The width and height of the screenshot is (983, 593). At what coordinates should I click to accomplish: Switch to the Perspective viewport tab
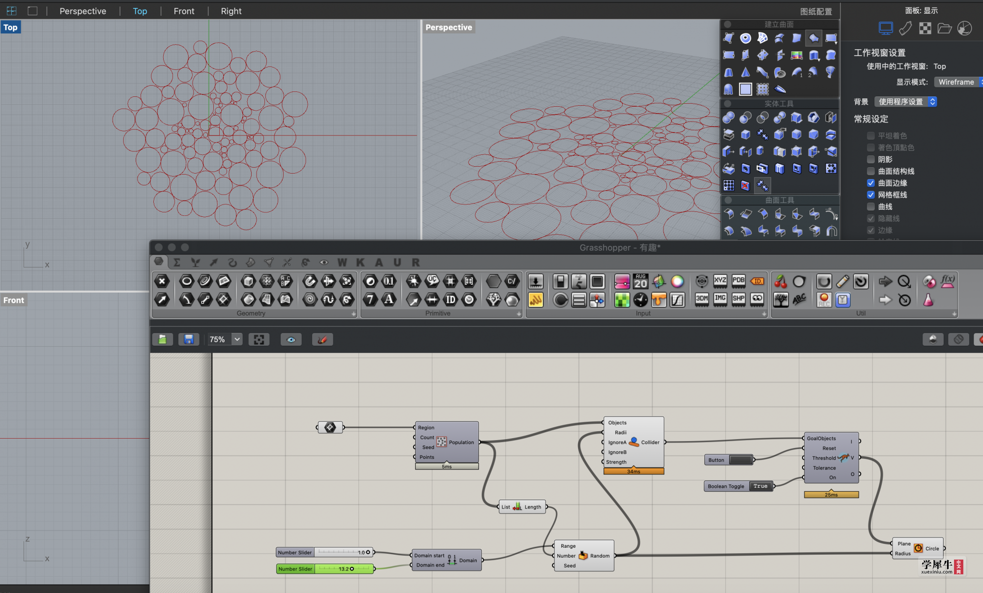coord(83,11)
